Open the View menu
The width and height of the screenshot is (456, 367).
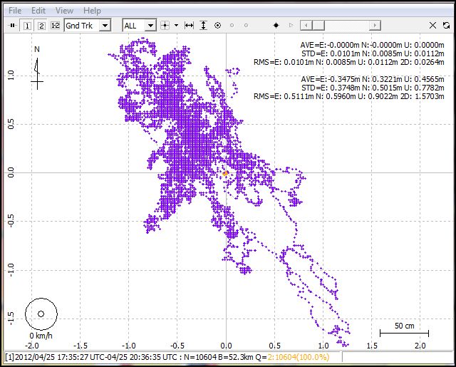64,11
